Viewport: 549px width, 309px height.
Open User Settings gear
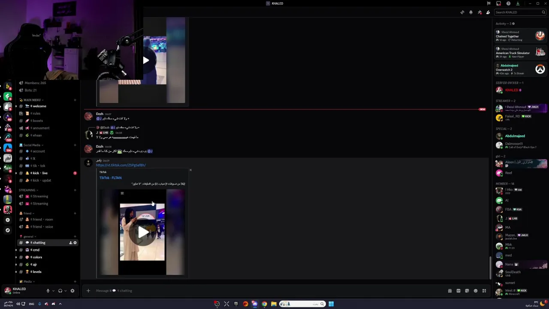[72, 291]
